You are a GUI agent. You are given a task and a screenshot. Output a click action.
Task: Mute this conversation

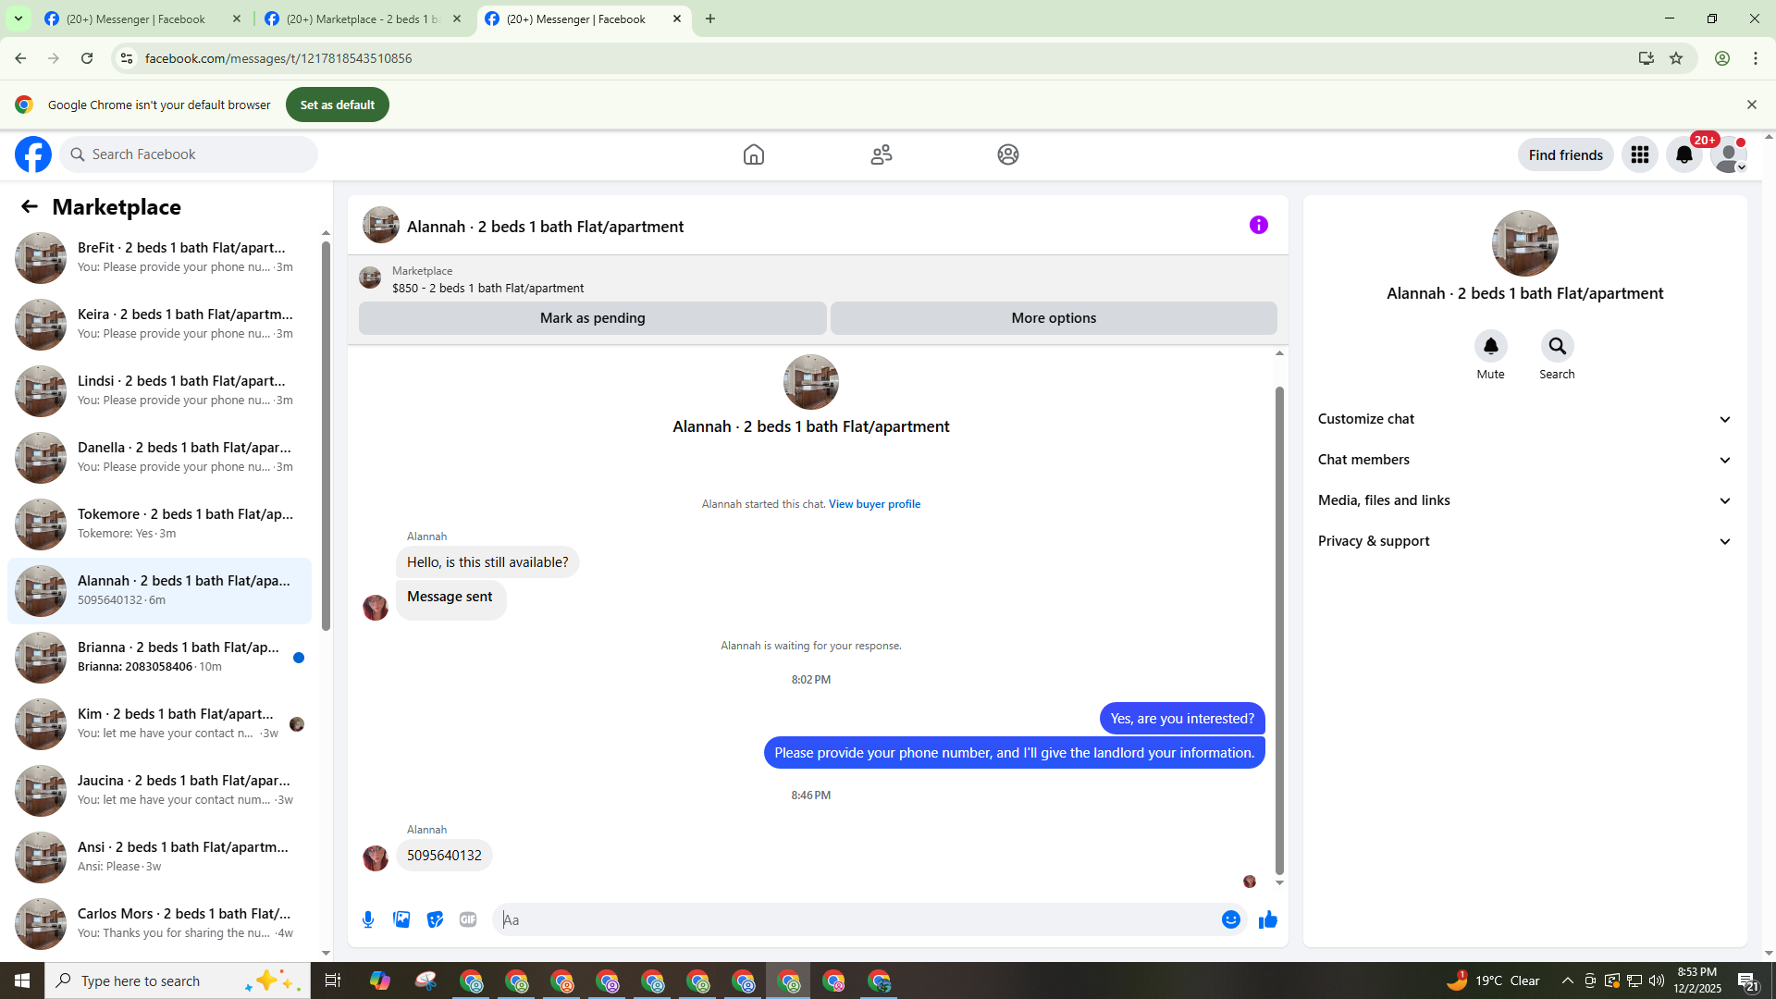(1490, 347)
